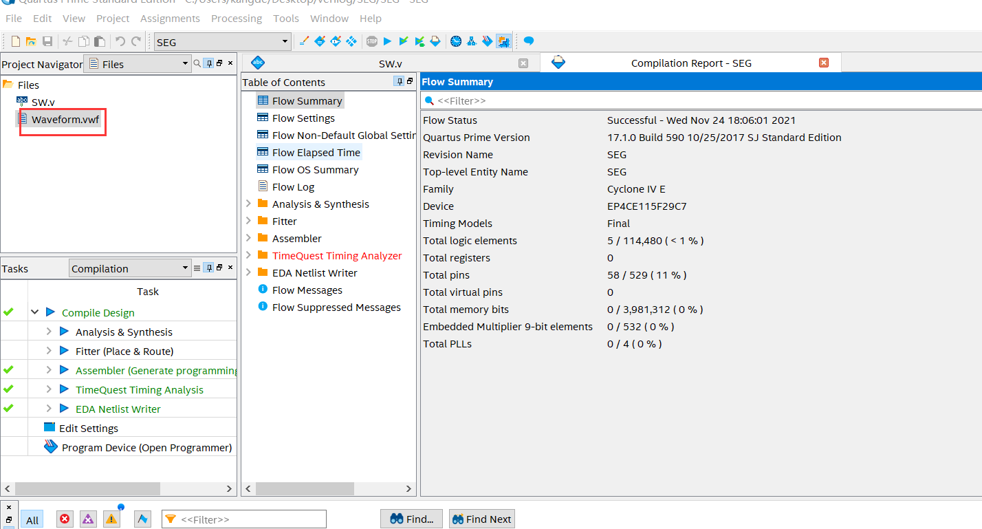
Task: Click the Stop Processing icon
Action: click(372, 41)
